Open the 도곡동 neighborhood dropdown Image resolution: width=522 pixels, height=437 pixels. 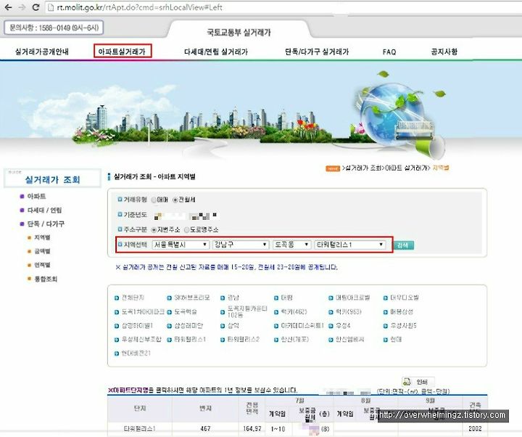(x=292, y=245)
